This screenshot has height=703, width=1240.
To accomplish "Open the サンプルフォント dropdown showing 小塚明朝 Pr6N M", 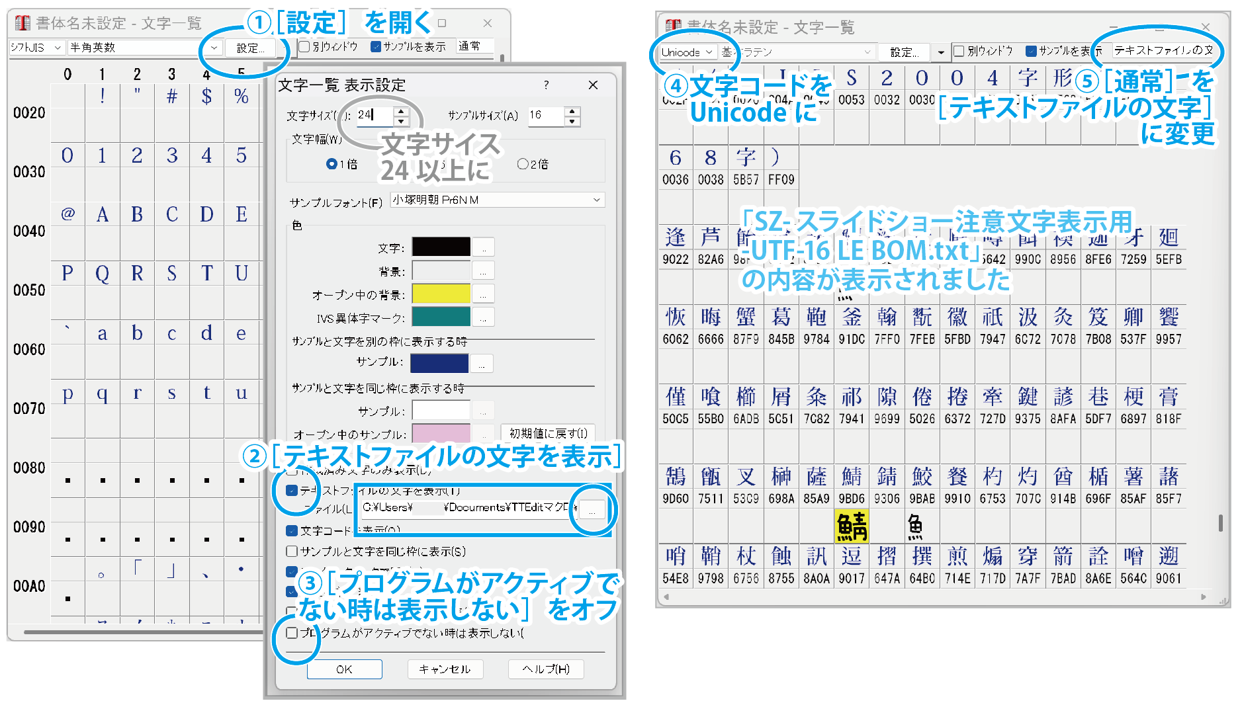I will (498, 200).
